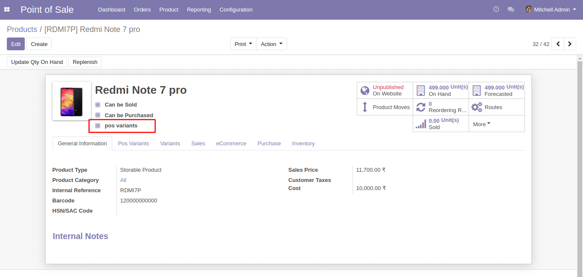Click the HSN/SAC Code field label

pos(73,211)
